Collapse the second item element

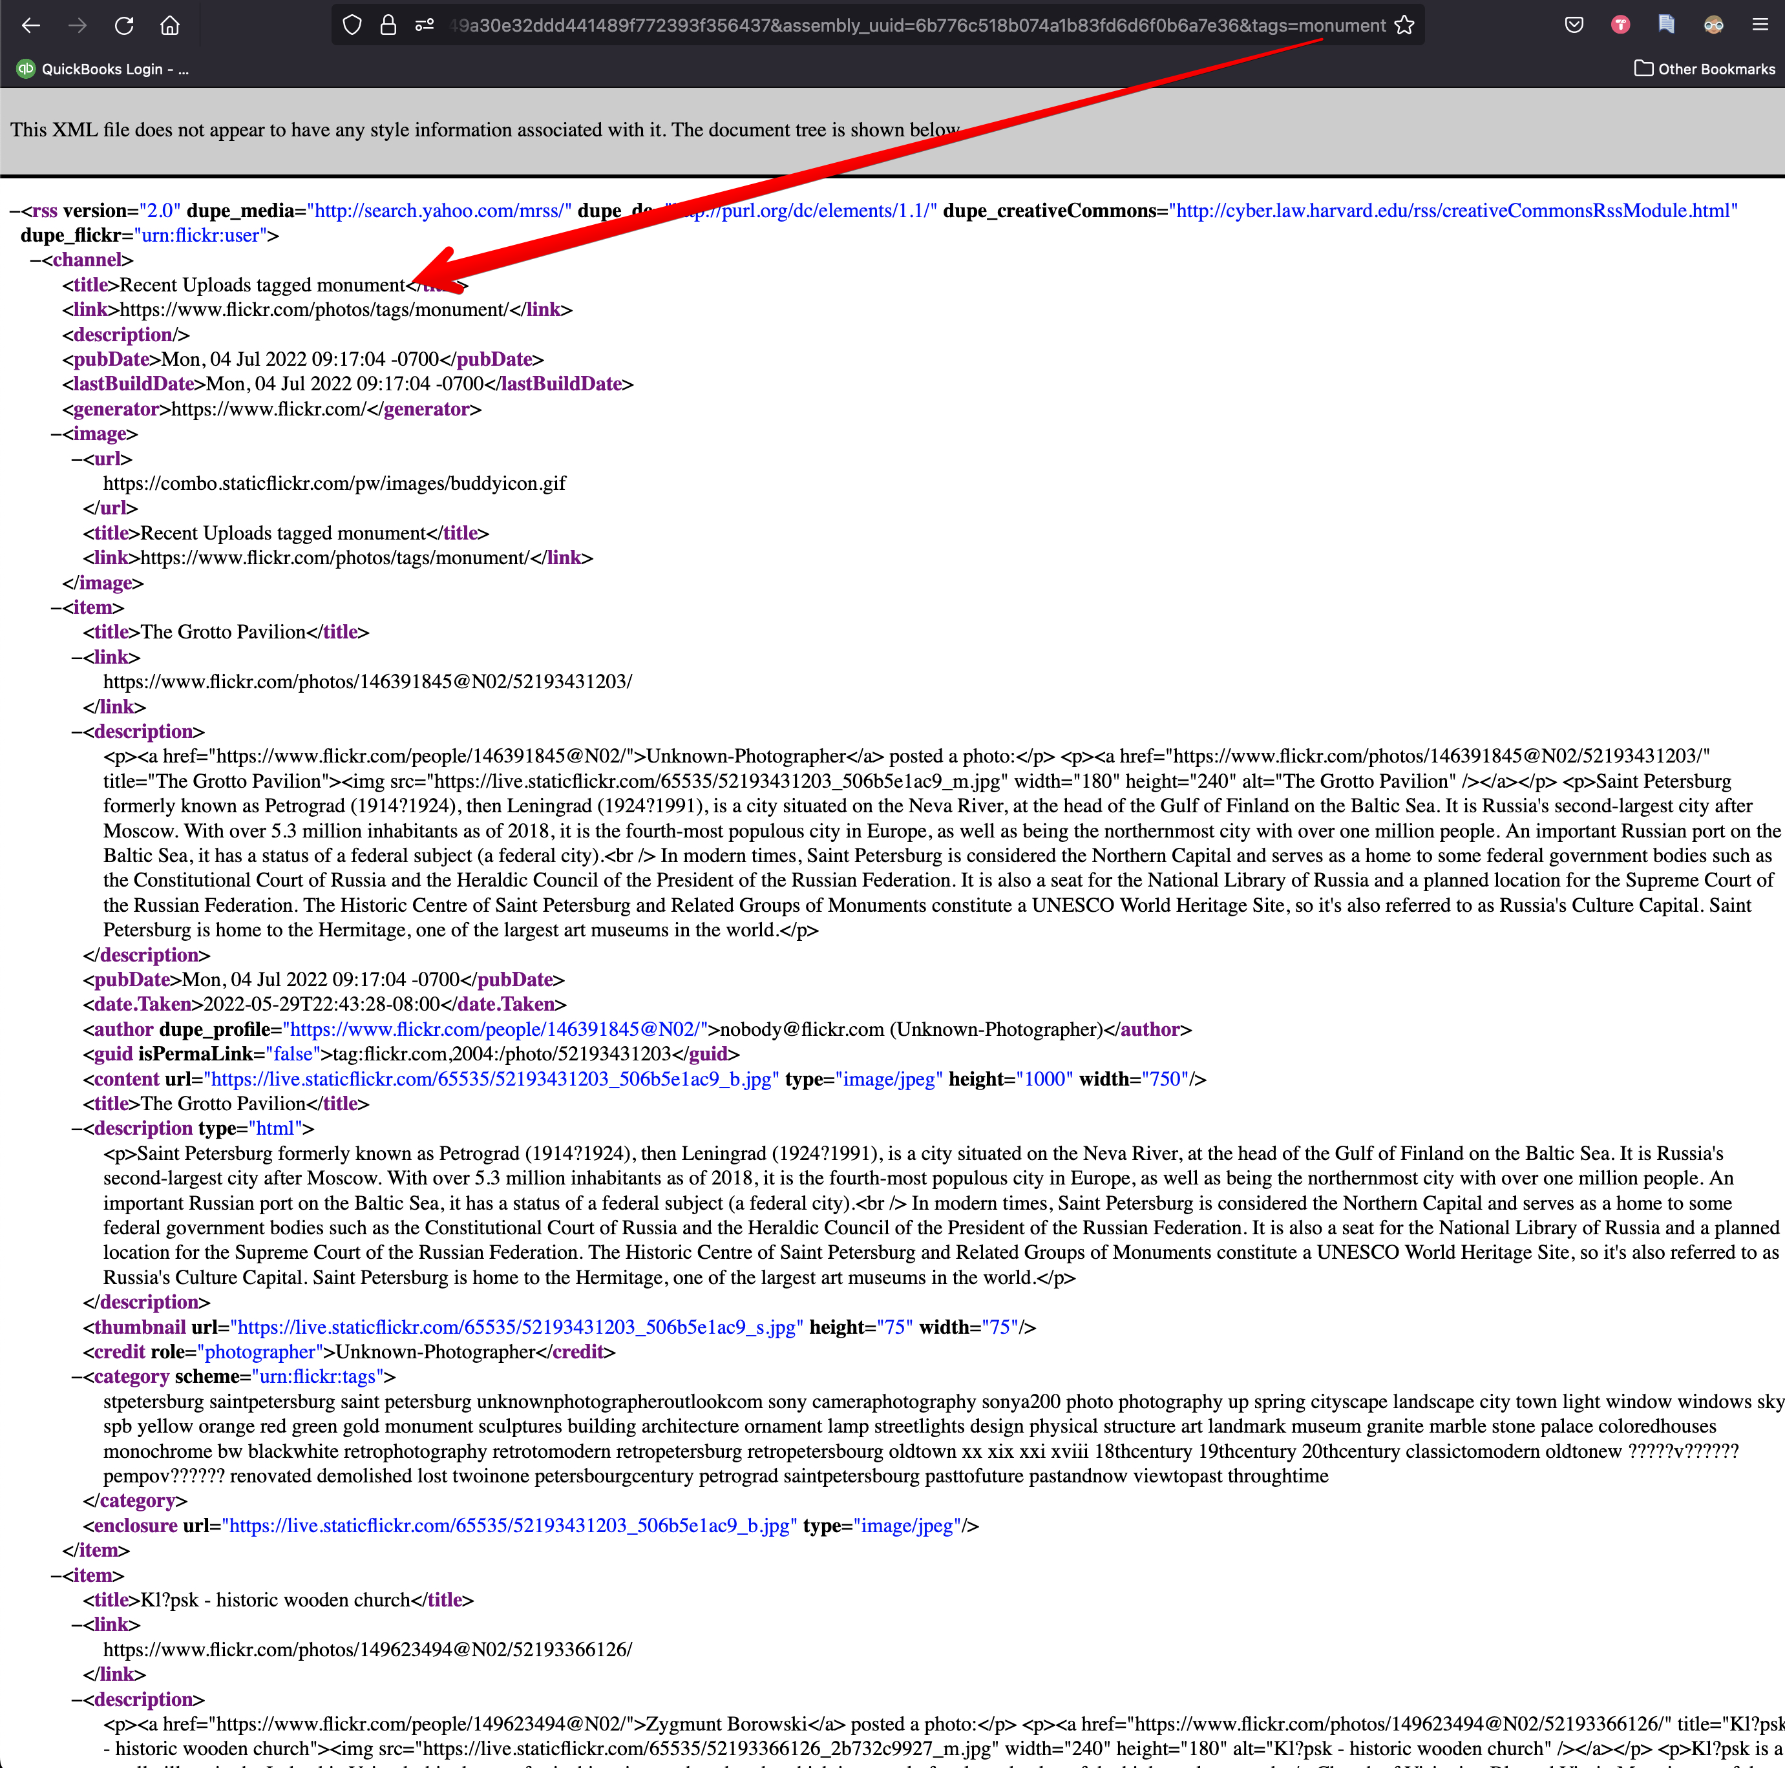point(56,1576)
